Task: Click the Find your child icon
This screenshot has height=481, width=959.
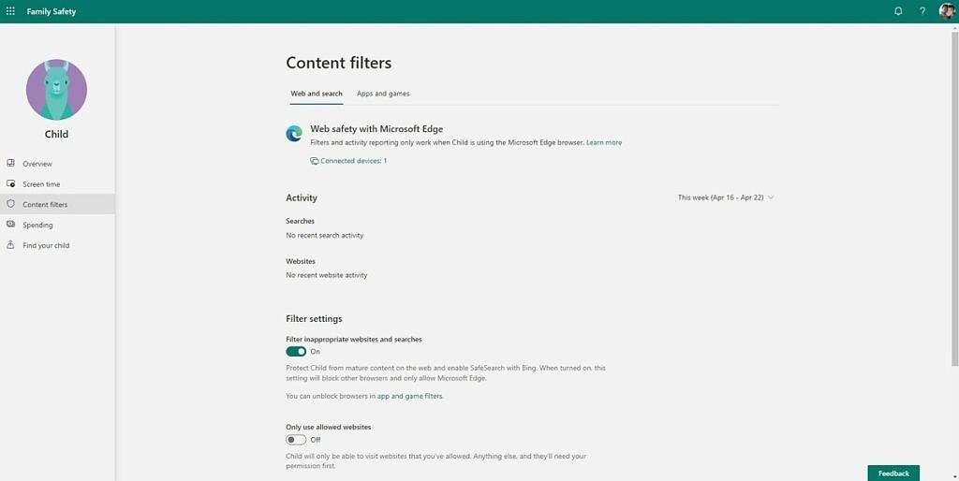Action: pos(11,245)
